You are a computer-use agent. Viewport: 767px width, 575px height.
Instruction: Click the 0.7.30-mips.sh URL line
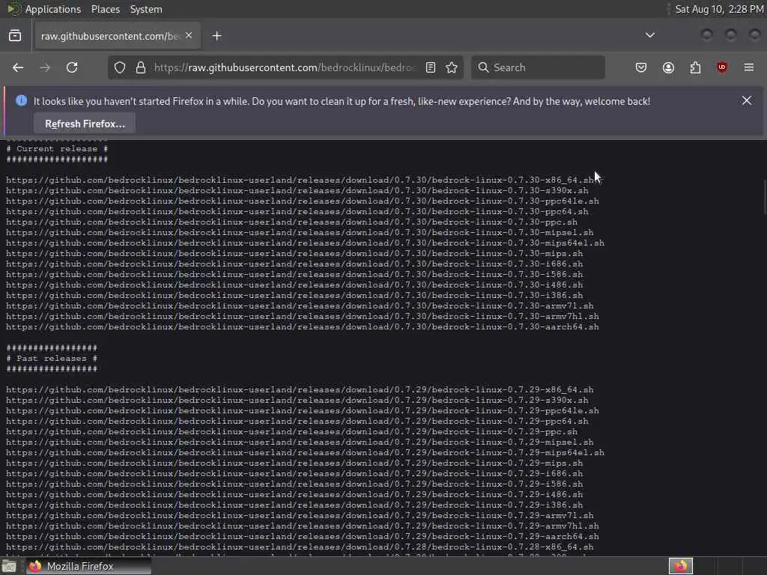(x=294, y=253)
